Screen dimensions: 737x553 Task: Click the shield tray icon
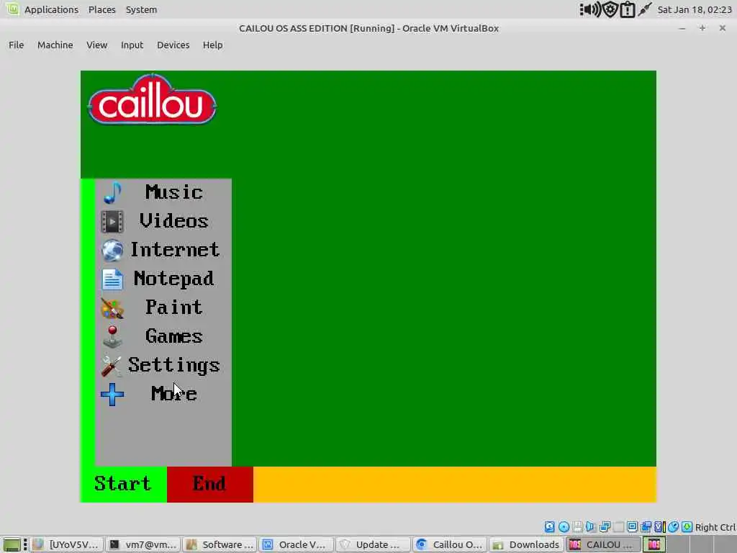click(610, 9)
